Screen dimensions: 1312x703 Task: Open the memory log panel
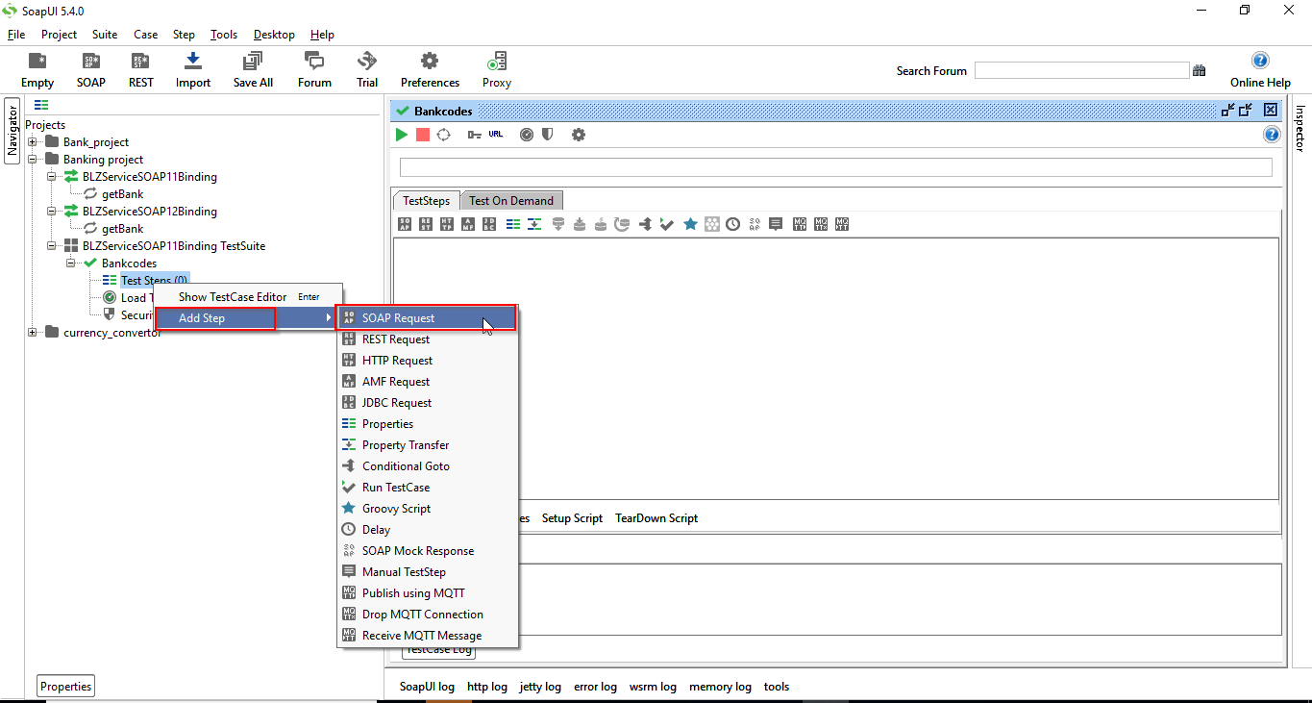[x=719, y=686]
